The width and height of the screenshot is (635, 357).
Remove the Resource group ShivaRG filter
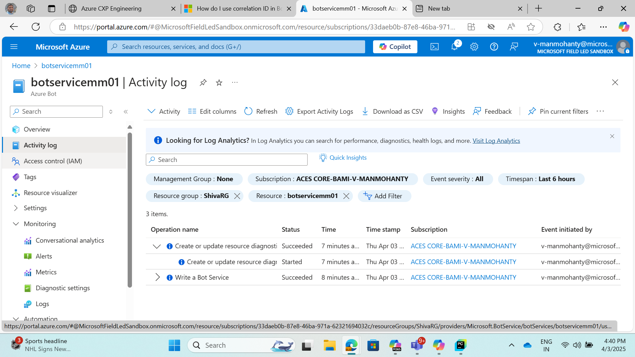click(237, 196)
